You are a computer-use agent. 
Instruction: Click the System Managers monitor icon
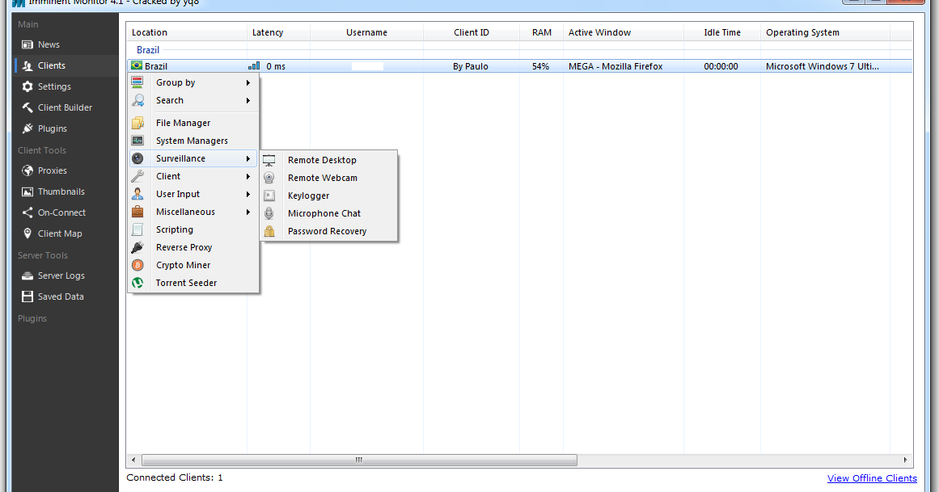pos(137,141)
